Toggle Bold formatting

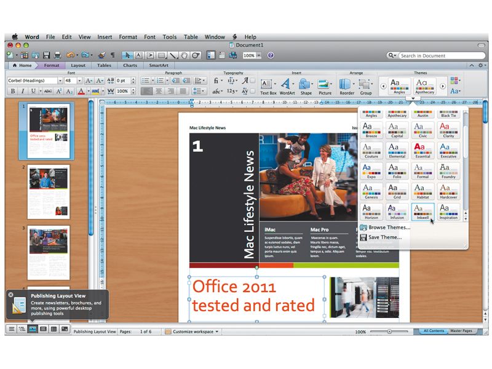pos(12,91)
